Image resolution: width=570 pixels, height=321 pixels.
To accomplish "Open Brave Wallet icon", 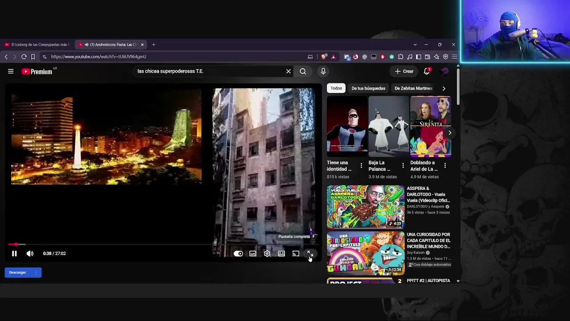I will tap(427, 57).
